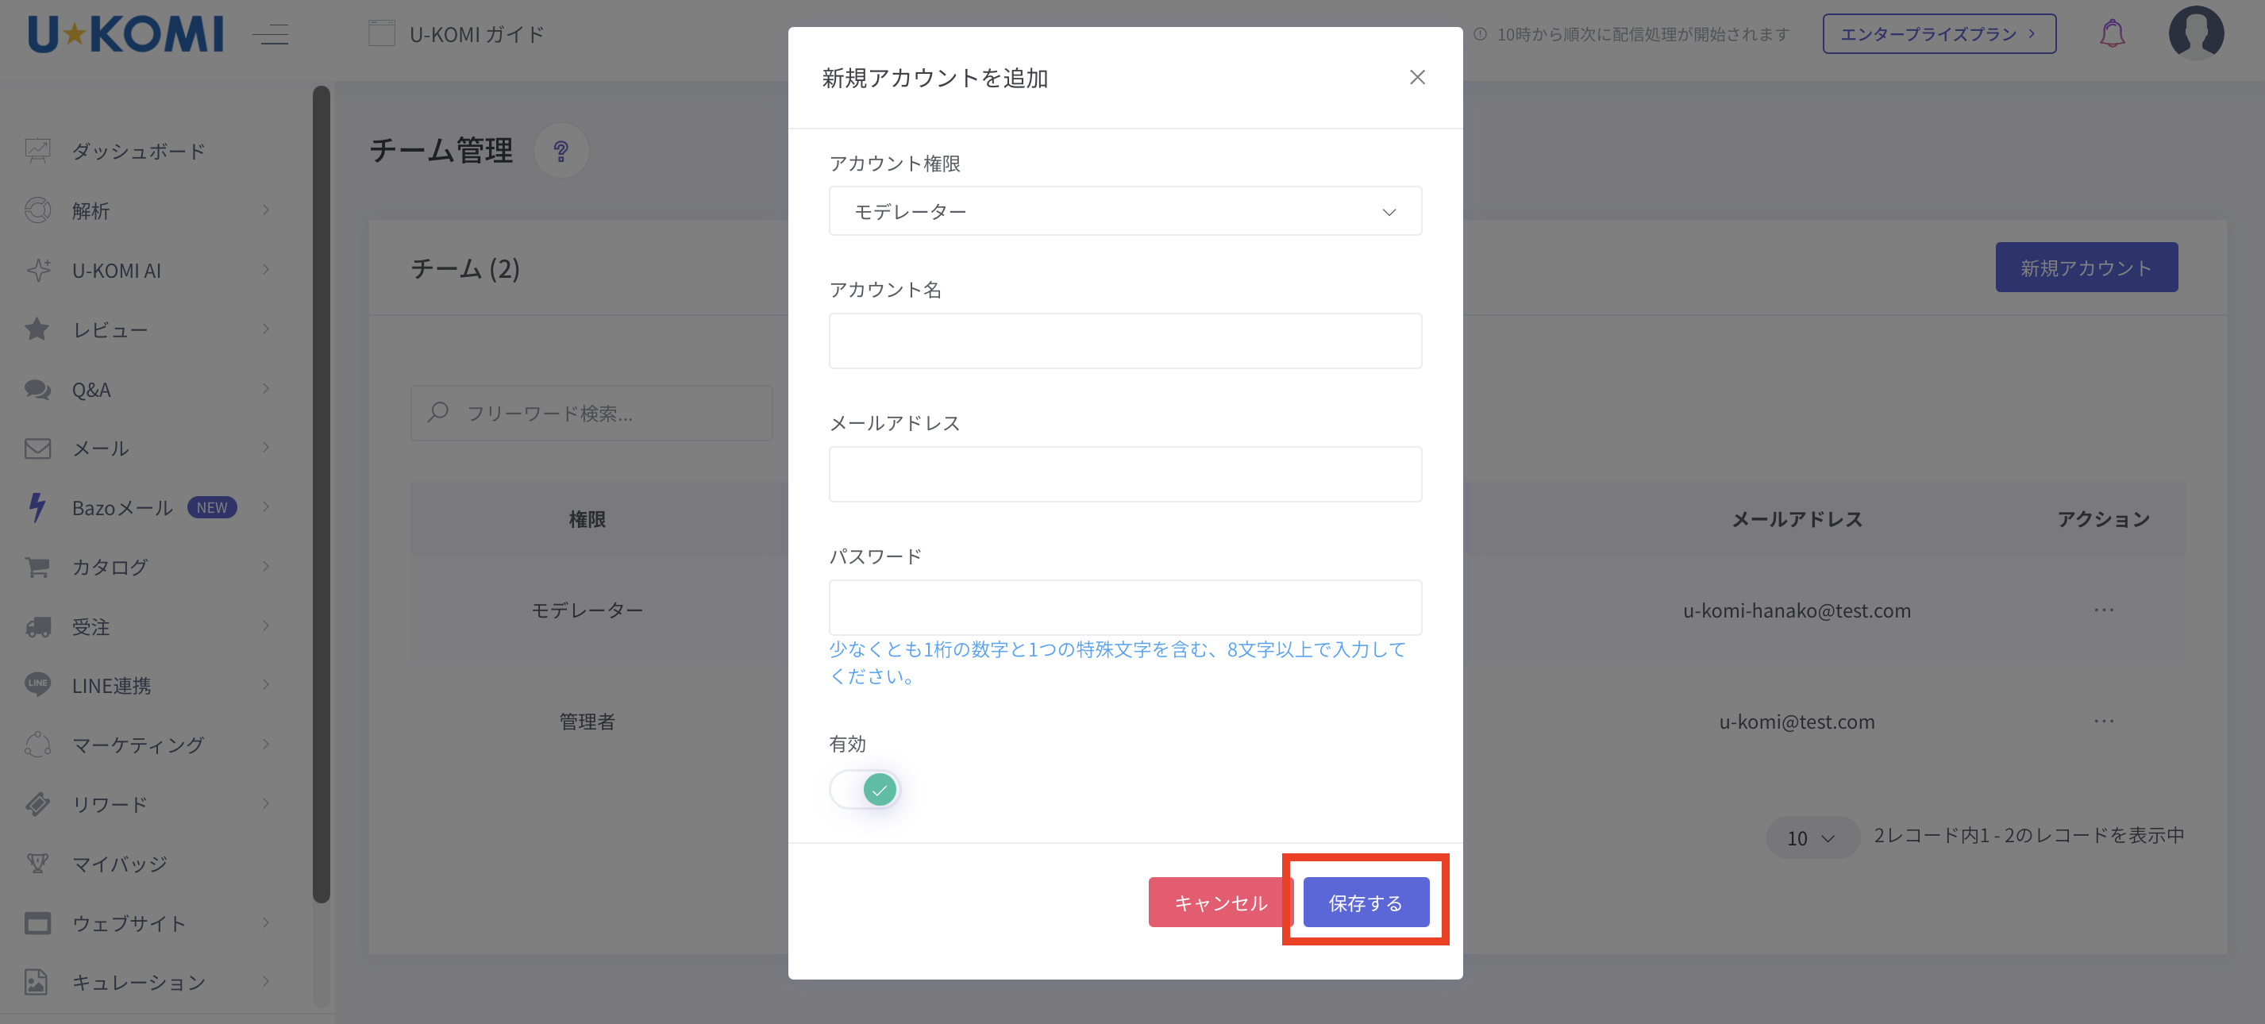Click the 保存する save button

tap(1365, 903)
